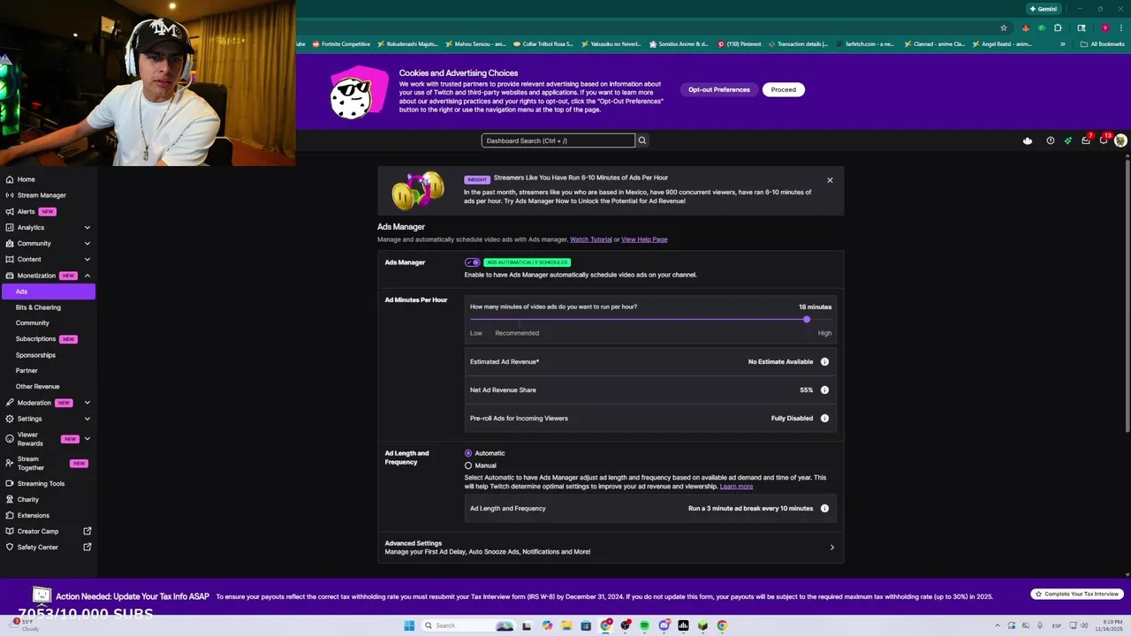
Task: Click Proceed on cookie banner
Action: pos(783,89)
